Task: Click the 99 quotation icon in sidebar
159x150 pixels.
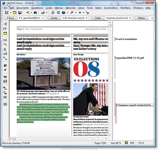Action: coord(5,77)
